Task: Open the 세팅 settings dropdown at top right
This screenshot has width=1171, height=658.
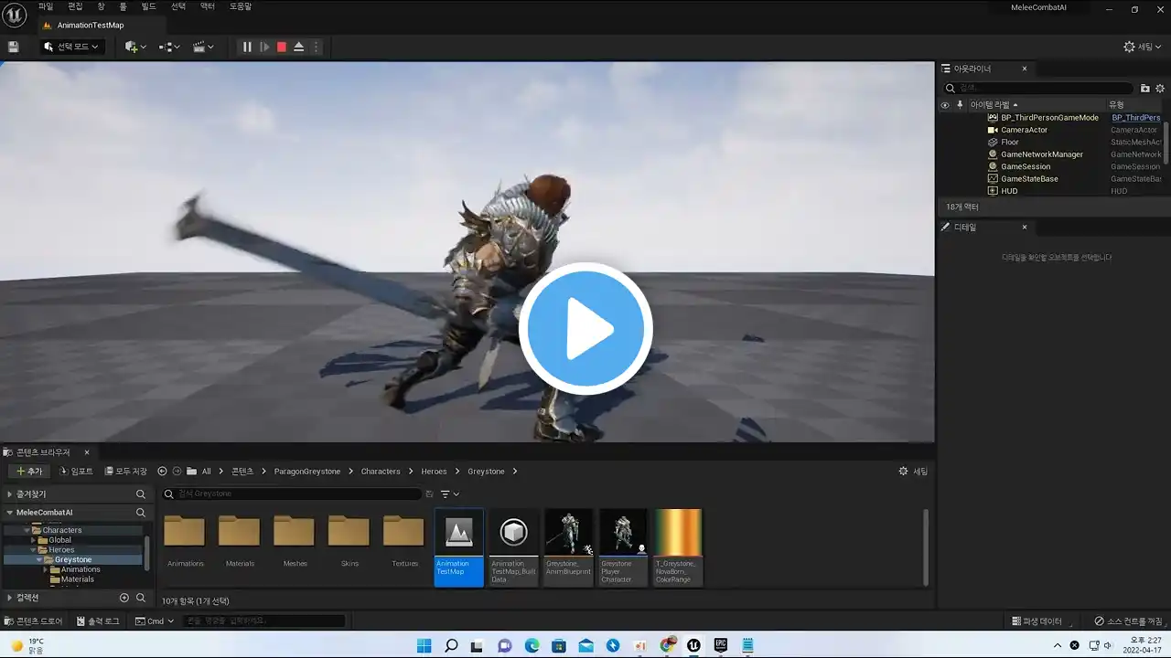Action: [1143, 47]
